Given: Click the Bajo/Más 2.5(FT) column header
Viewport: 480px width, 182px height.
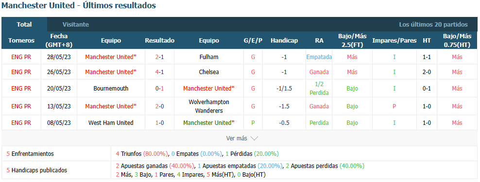Looking at the screenshot, I should [x=352, y=40].
